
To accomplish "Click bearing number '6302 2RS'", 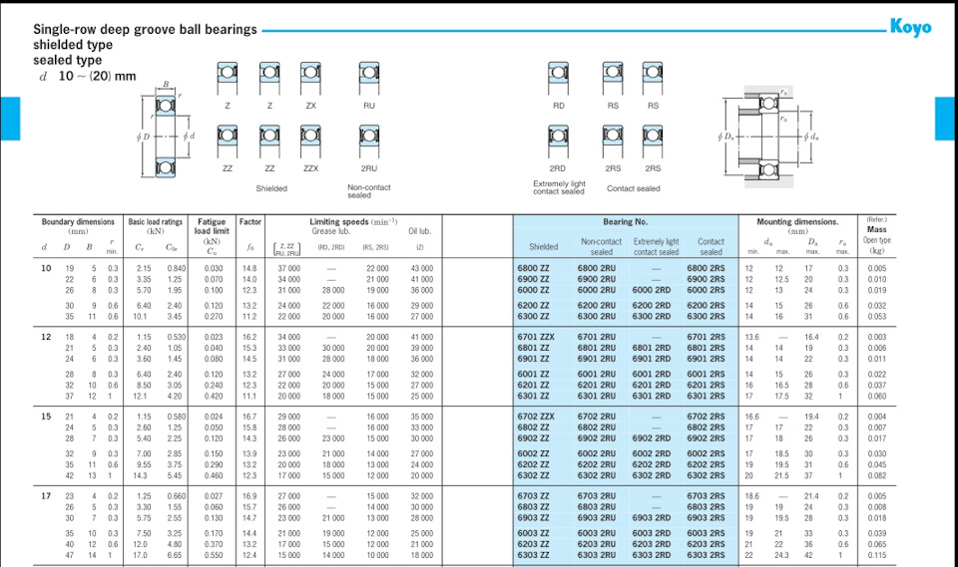I will 706,476.
